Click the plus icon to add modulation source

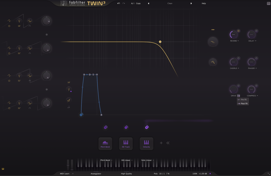[x=161, y=143]
